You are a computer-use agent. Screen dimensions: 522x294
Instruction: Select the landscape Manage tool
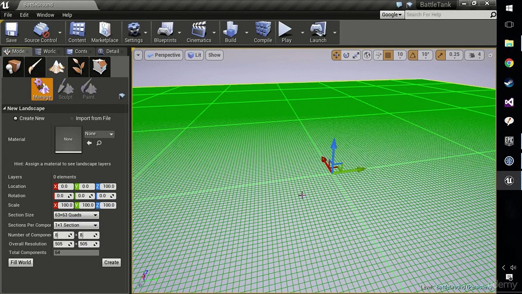click(x=42, y=89)
